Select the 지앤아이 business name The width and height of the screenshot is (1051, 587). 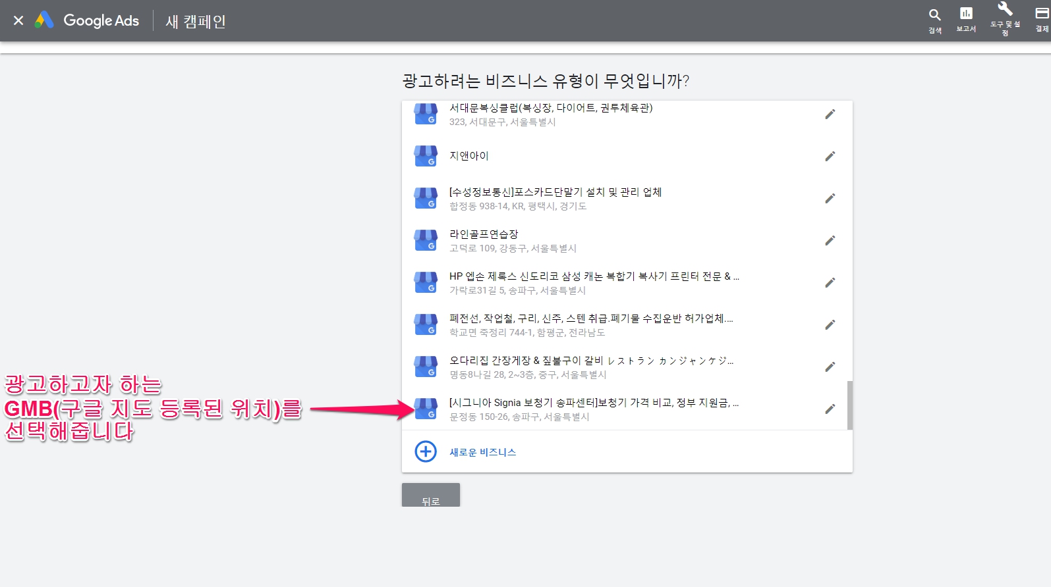(x=469, y=156)
